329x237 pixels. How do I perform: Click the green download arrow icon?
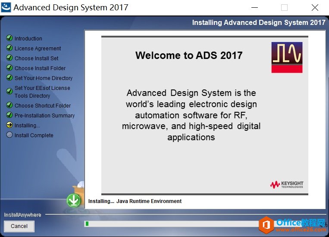tap(74, 200)
